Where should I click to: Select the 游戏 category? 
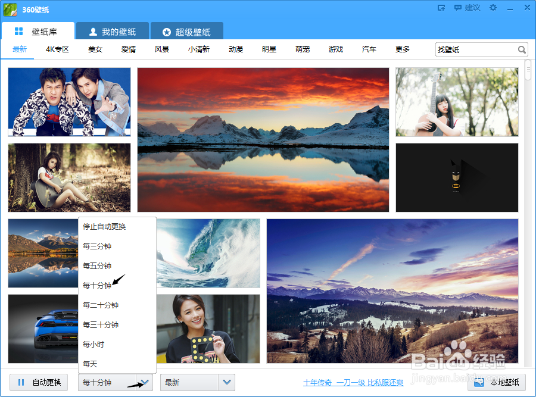pos(336,49)
